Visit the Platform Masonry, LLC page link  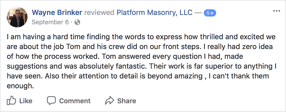(154, 12)
